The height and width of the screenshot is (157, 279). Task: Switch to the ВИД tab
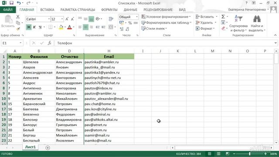point(182,10)
